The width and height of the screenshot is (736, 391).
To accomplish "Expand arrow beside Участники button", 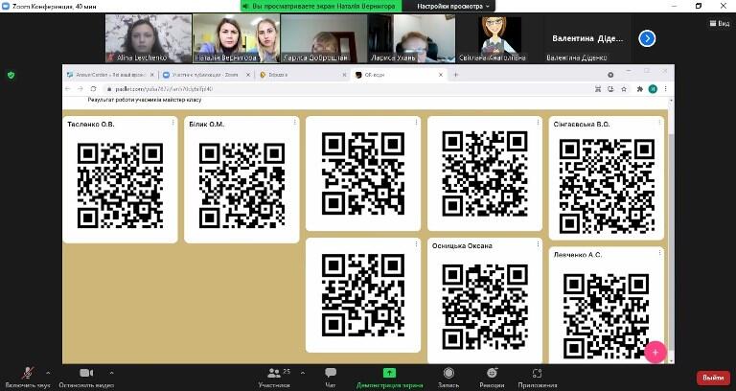I will [x=303, y=373].
